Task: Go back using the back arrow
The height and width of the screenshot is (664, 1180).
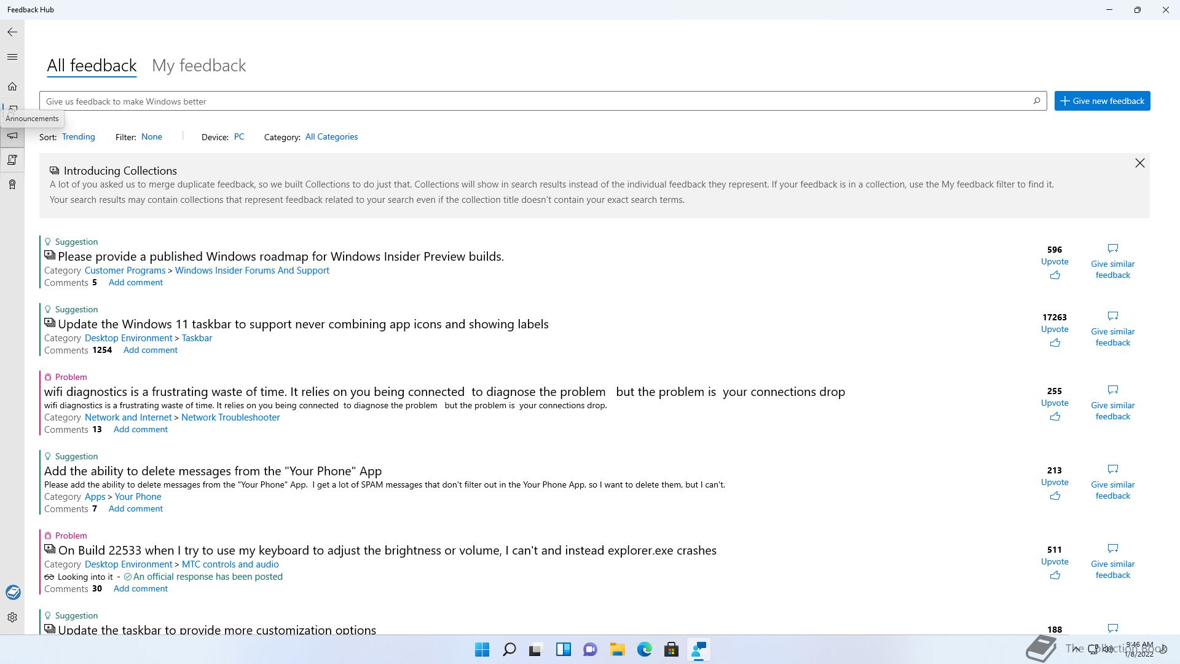Action: click(x=12, y=32)
